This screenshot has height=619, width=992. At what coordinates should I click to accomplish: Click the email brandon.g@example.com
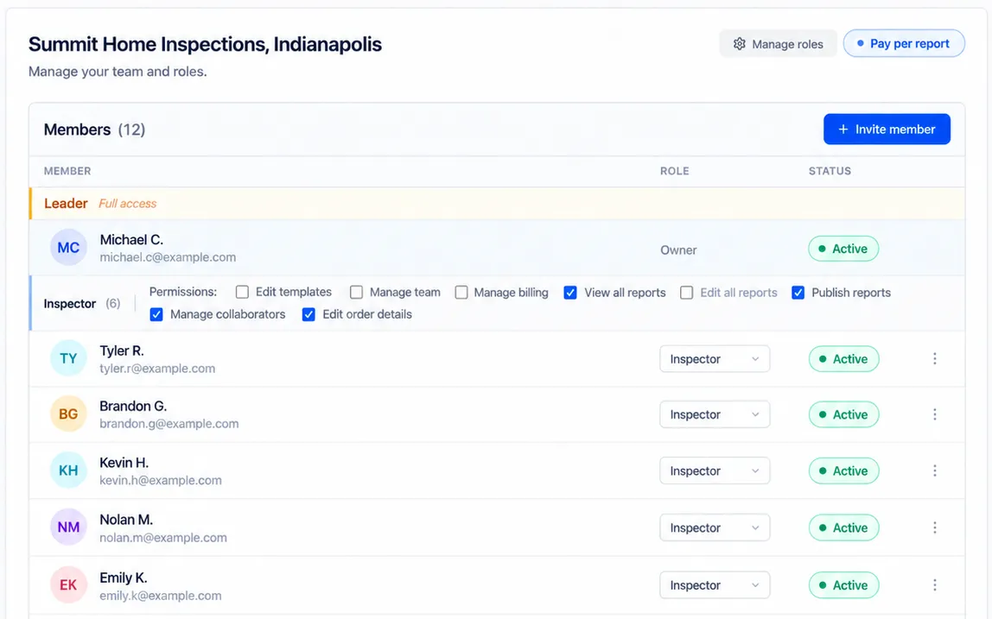pos(169,424)
